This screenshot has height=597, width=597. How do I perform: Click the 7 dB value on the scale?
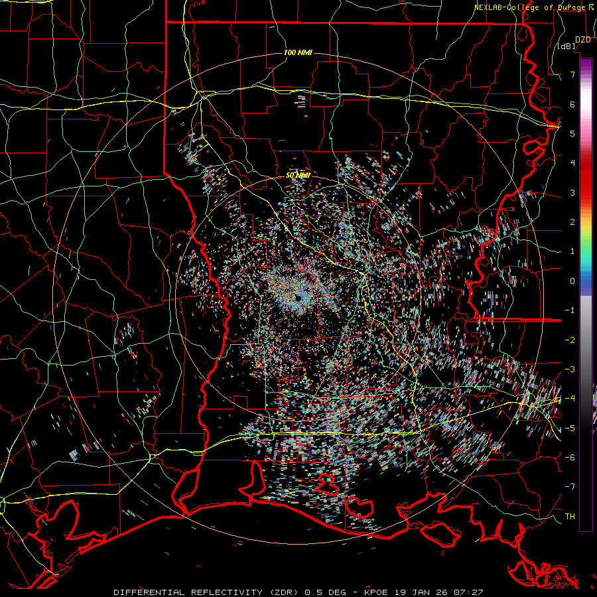[x=572, y=74]
